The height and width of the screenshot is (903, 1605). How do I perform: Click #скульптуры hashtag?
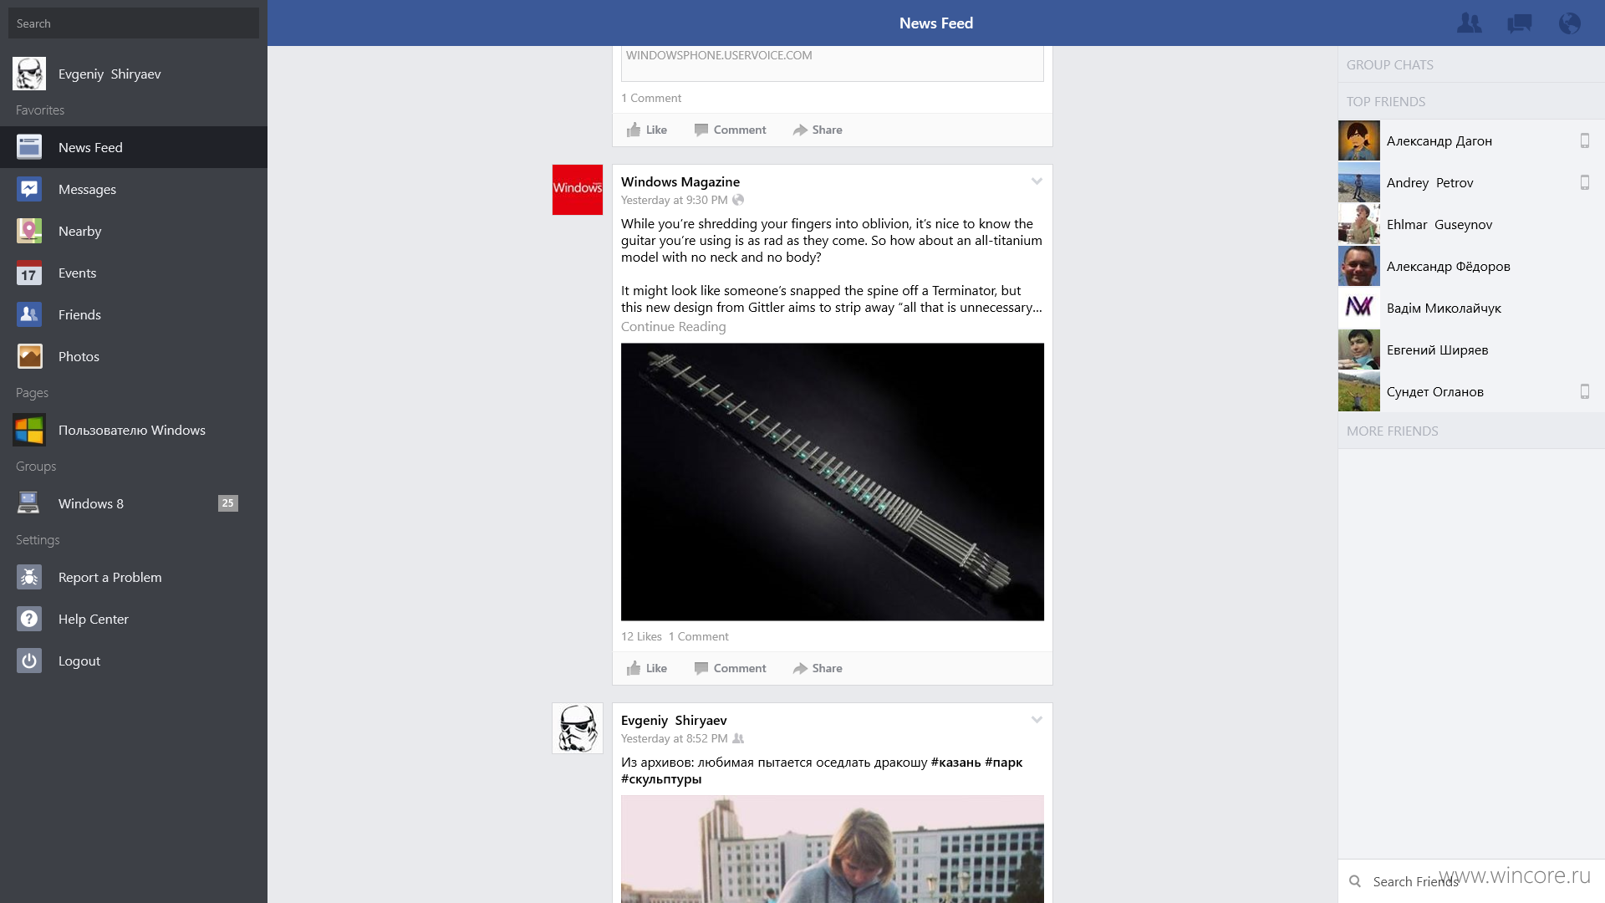click(x=661, y=778)
